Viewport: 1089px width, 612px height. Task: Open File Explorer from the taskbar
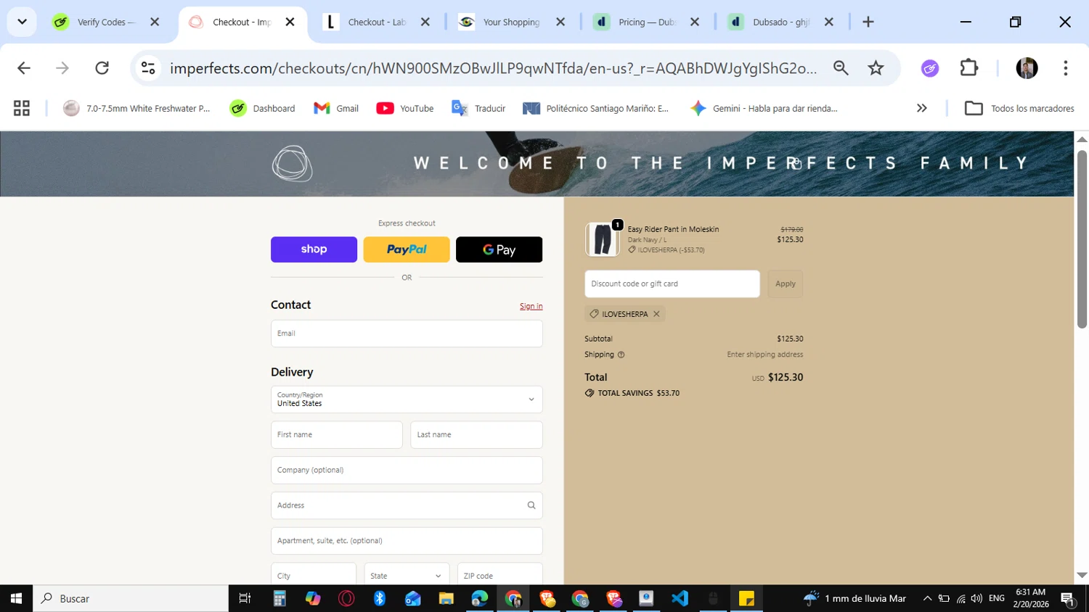point(446,598)
